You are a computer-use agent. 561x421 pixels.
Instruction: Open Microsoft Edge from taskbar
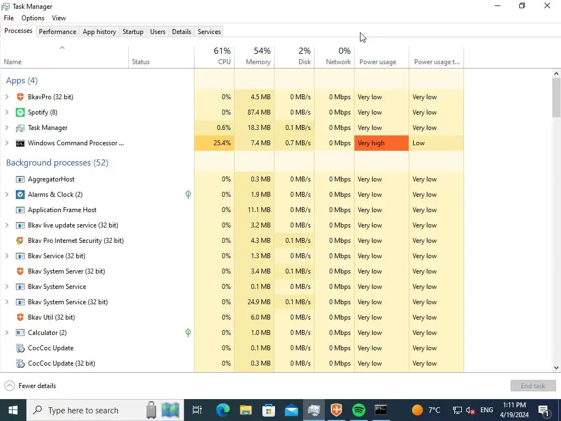pyautogui.click(x=223, y=410)
